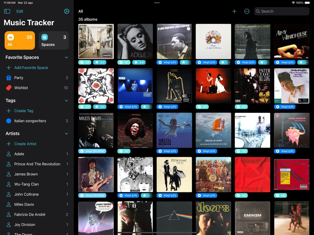Open the Oasis album cover

[x=96, y=41]
